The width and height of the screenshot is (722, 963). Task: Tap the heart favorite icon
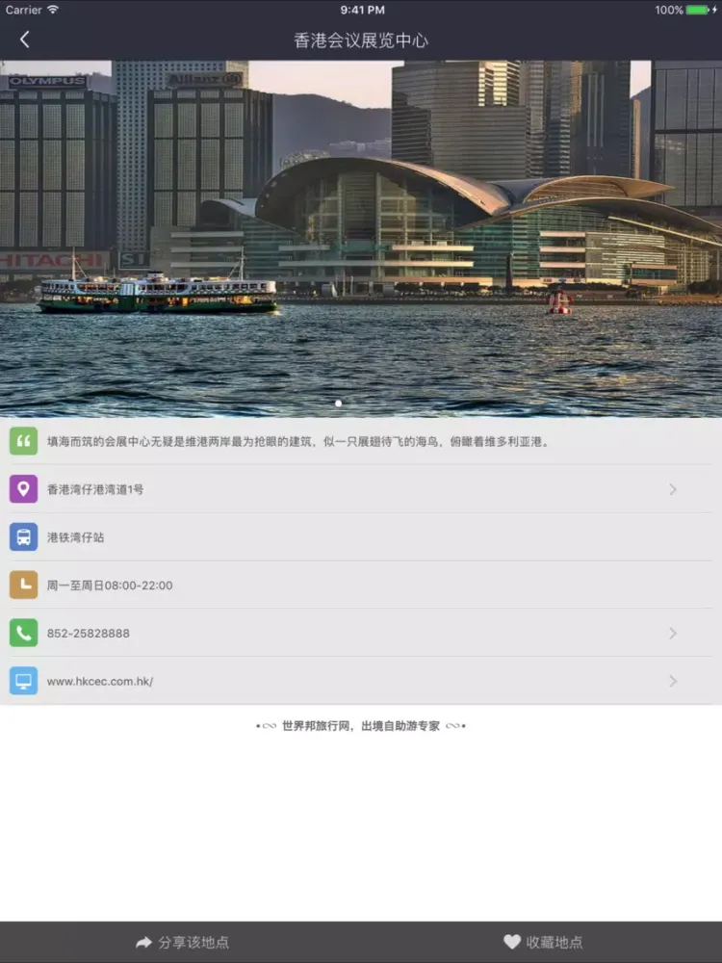coord(512,942)
